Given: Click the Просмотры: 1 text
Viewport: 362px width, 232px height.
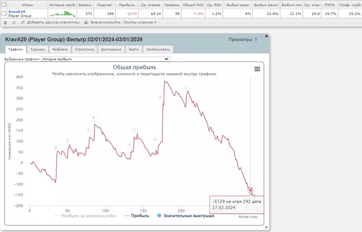Looking at the screenshot, I should point(243,39).
